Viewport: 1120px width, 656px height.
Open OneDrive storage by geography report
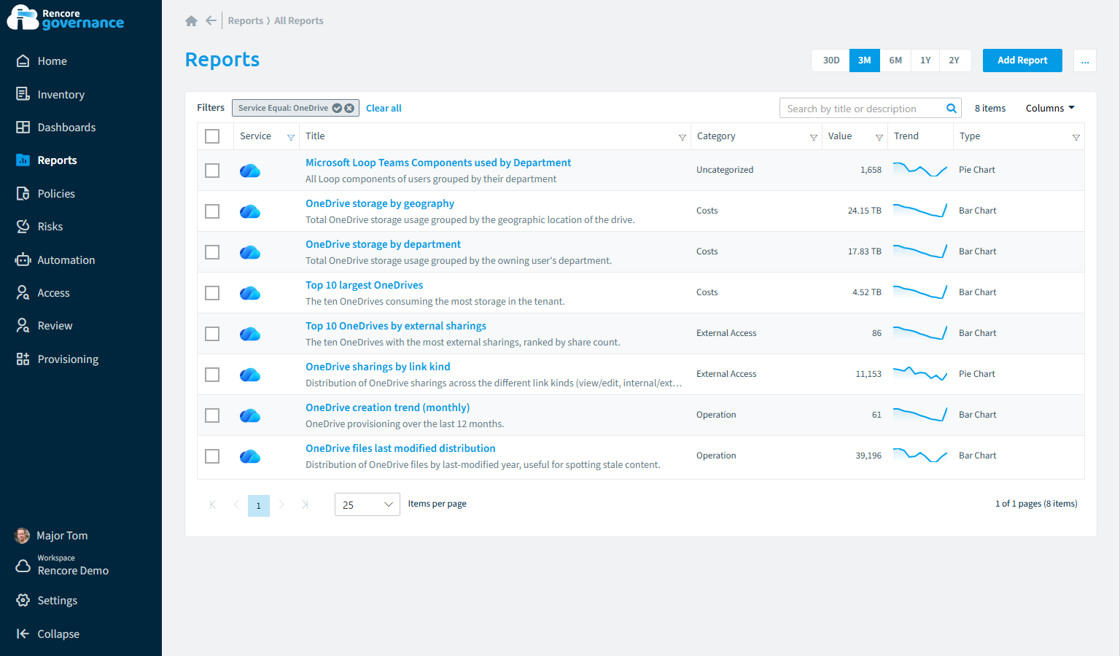click(380, 203)
